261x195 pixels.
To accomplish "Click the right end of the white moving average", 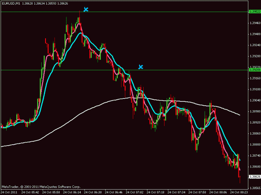I will click(x=239, y=115).
